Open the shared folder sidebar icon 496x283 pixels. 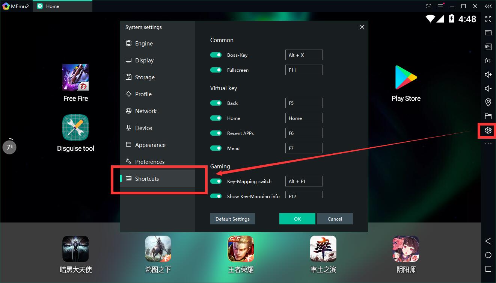pos(488,116)
